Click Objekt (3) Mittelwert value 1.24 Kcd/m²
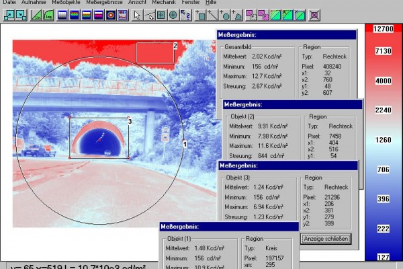Image resolution: width=403 pixels, height=269 pixels. click(268, 187)
